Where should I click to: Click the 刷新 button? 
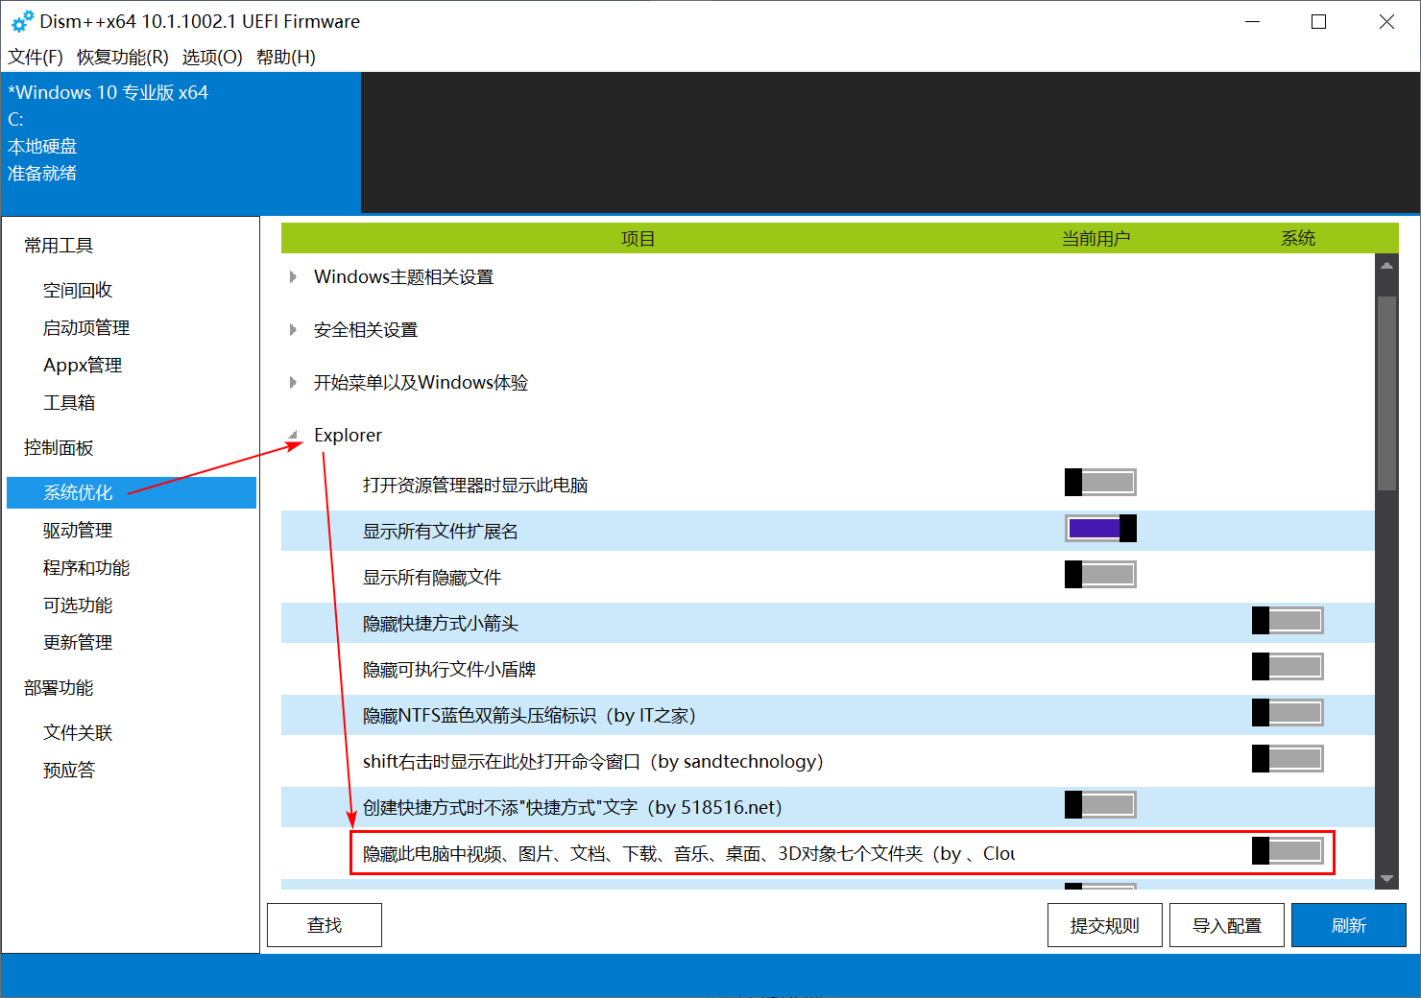click(x=1349, y=925)
